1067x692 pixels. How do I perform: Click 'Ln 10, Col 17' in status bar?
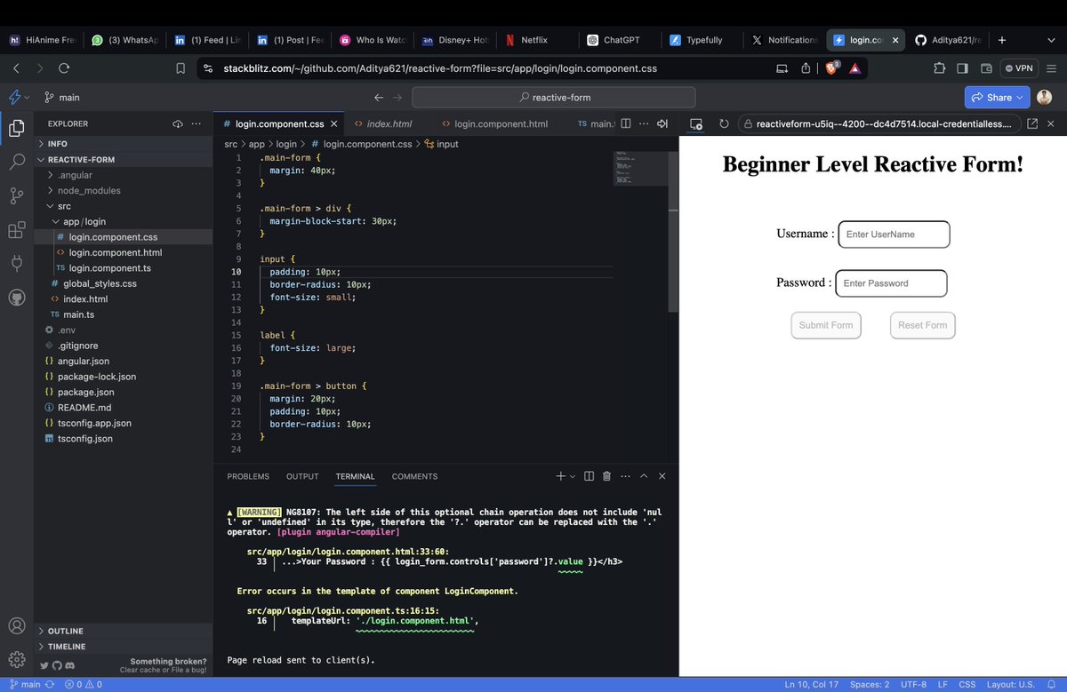pyautogui.click(x=811, y=685)
